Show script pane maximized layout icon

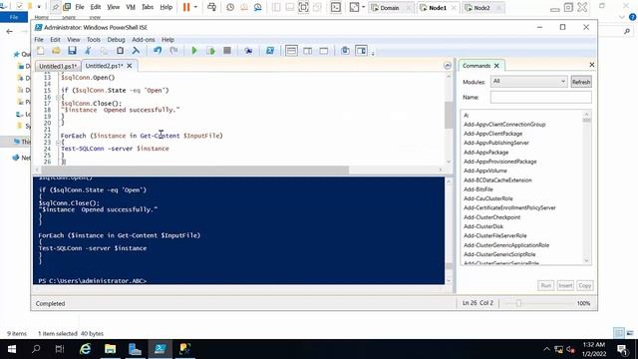324,51
